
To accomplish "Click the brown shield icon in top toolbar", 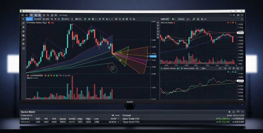I will click(x=44, y=15).
